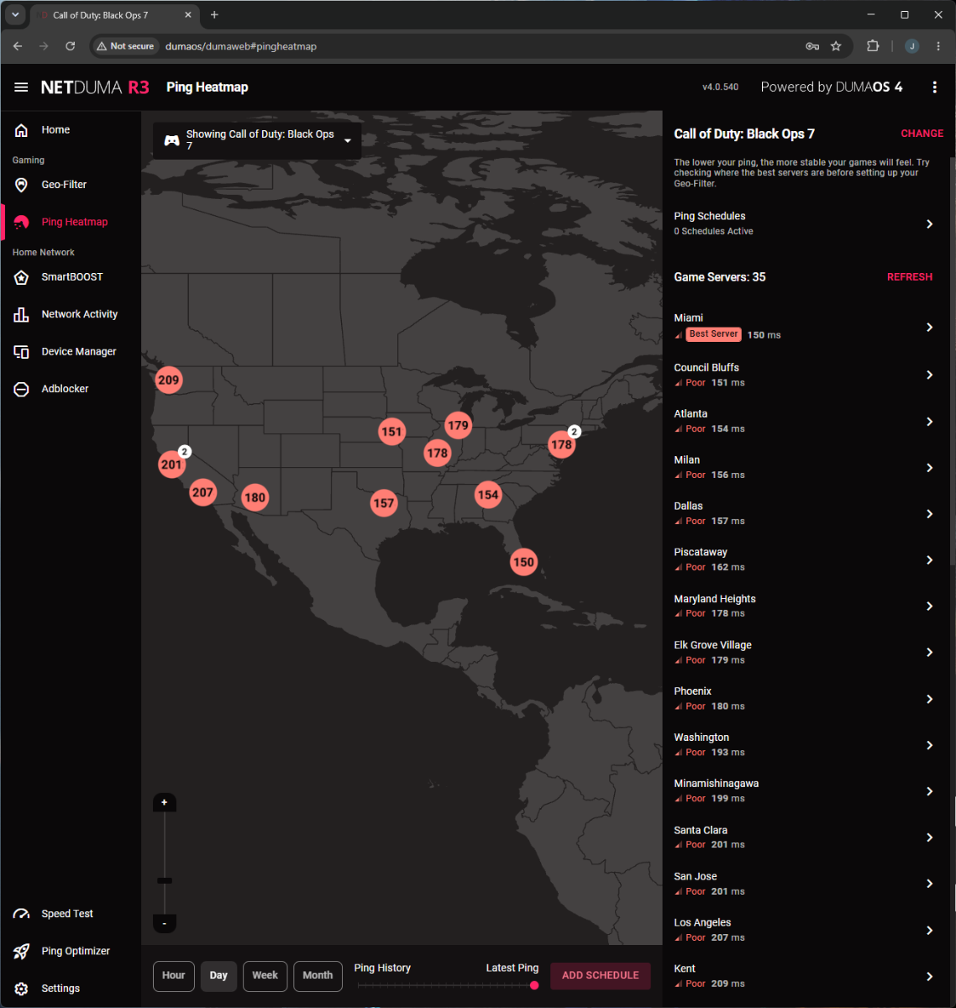
Task: Click the 154 ping marker
Action: point(488,495)
